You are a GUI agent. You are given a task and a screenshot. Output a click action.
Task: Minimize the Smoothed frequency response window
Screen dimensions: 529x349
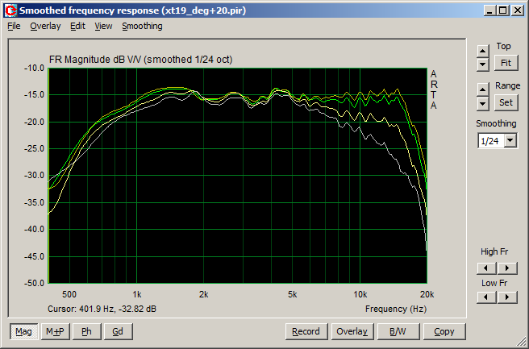coord(489,10)
